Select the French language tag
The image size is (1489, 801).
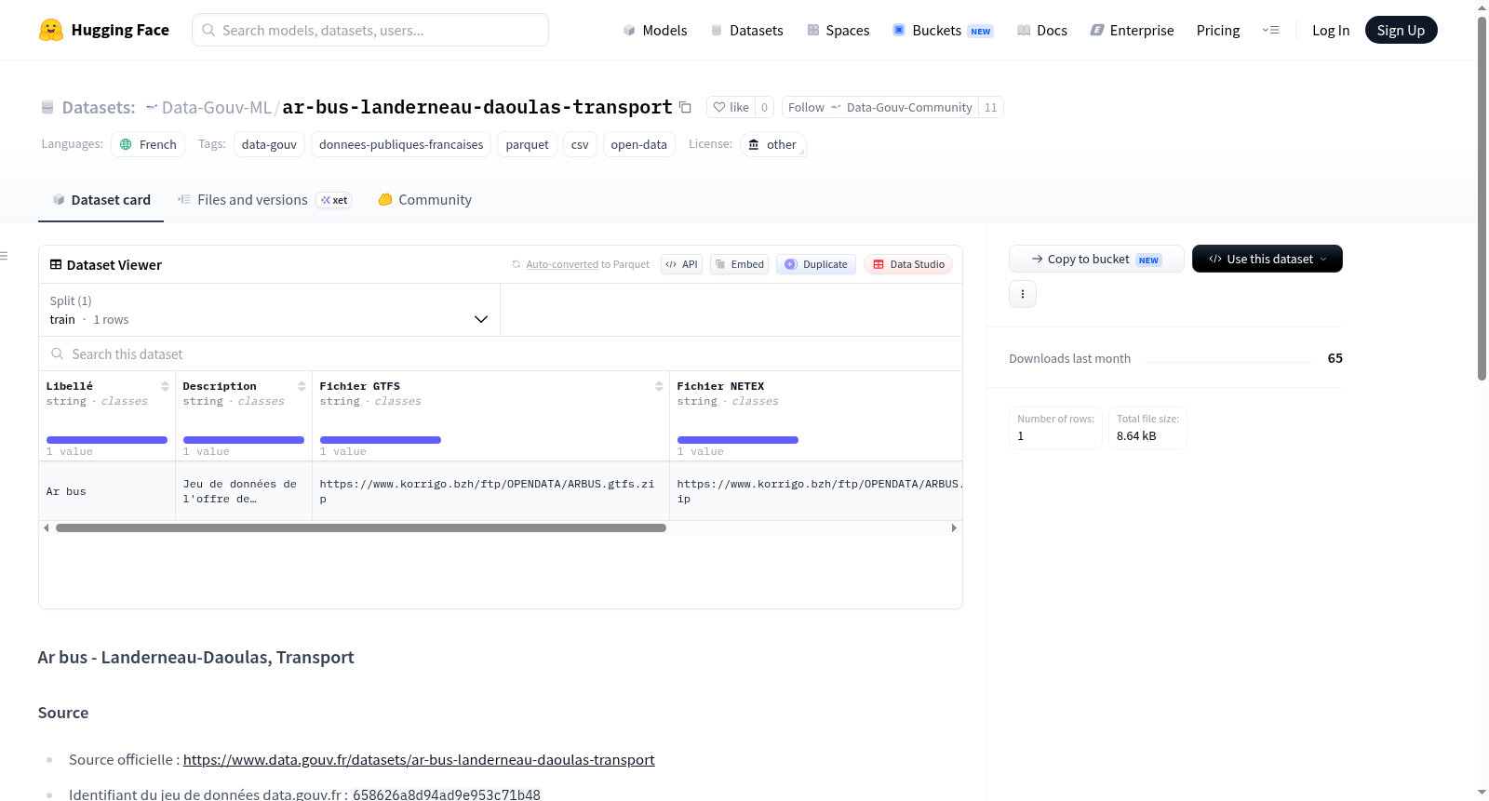(148, 144)
